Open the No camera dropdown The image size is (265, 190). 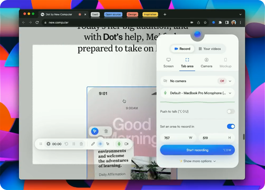[x=198, y=81]
